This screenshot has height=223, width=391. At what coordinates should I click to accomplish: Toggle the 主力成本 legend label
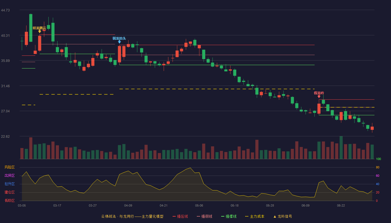tap(257, 216)
